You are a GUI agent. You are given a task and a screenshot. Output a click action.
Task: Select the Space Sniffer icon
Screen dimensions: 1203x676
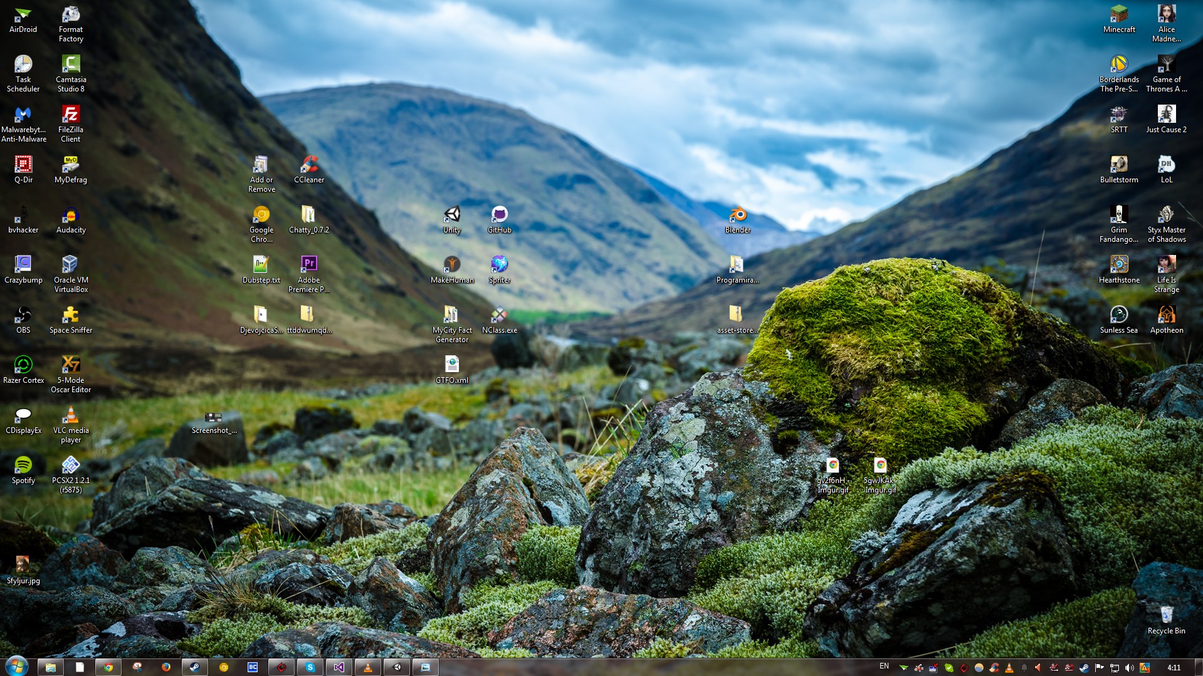pos(71,320)
